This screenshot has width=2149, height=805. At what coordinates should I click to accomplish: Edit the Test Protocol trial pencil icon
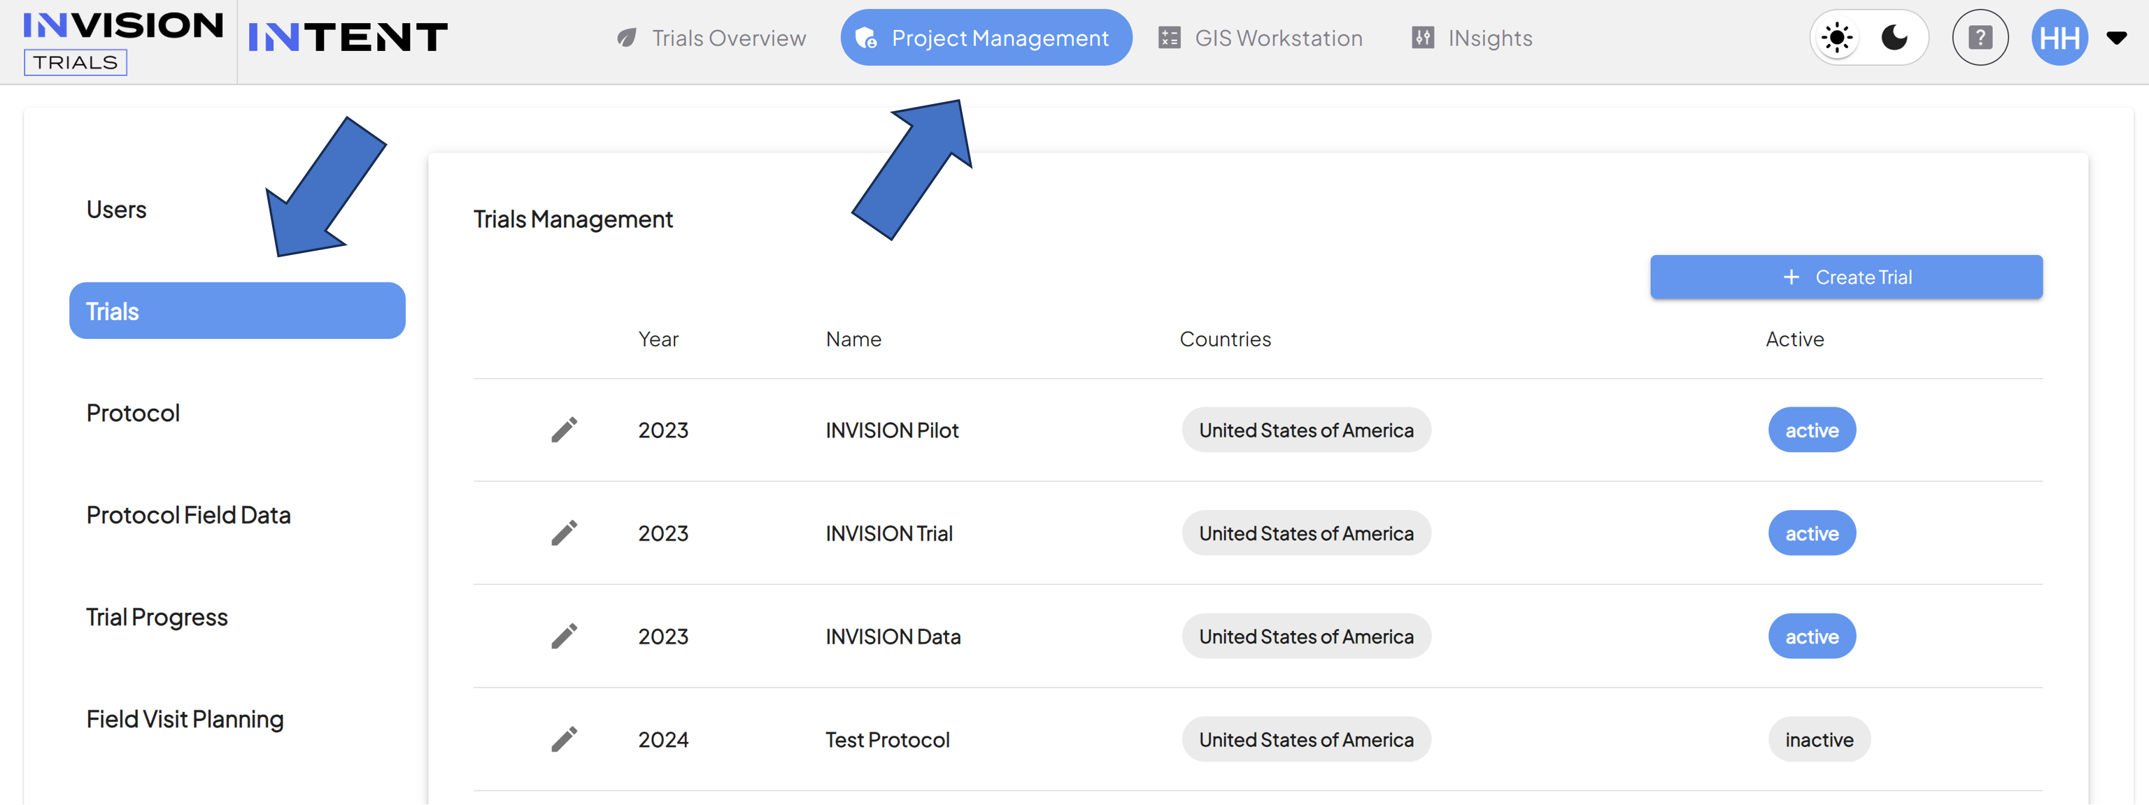click(564, 740)
